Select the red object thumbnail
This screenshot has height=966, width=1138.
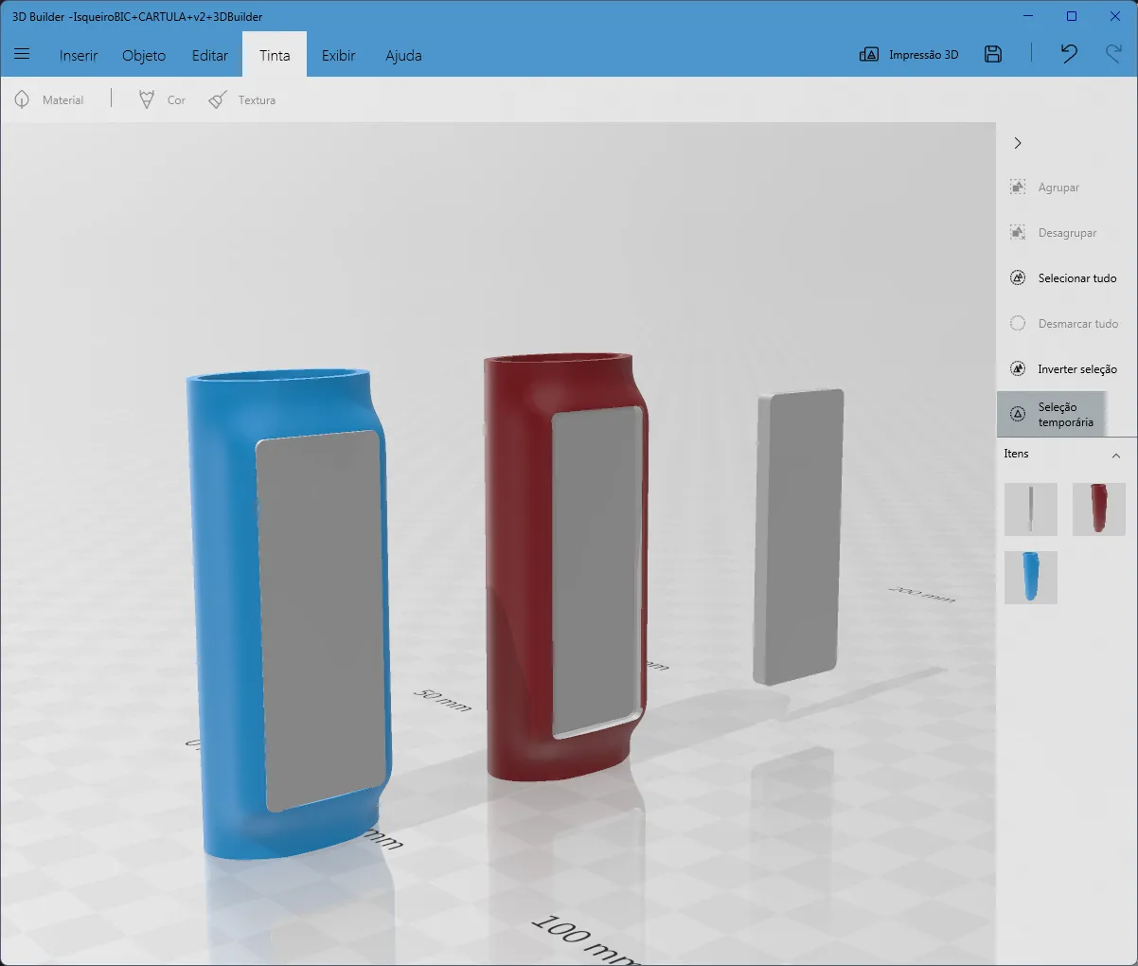click(x=1099, y=510)
